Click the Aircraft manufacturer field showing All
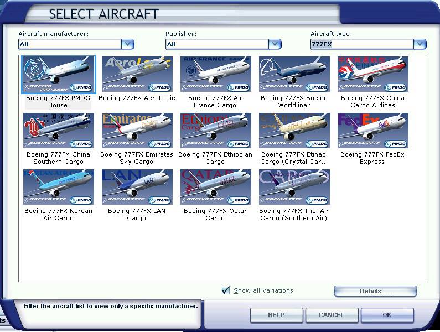This screenshot has width=440, height=332. click(70, 44)
